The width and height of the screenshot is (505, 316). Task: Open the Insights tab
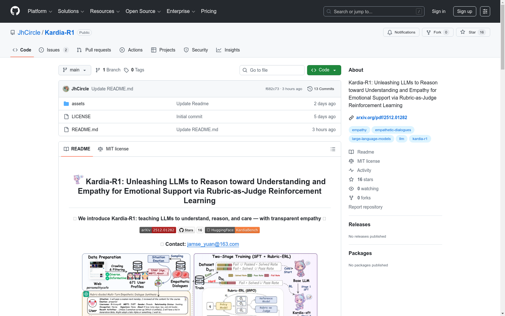pyautogui.click(x=228, y=50)
